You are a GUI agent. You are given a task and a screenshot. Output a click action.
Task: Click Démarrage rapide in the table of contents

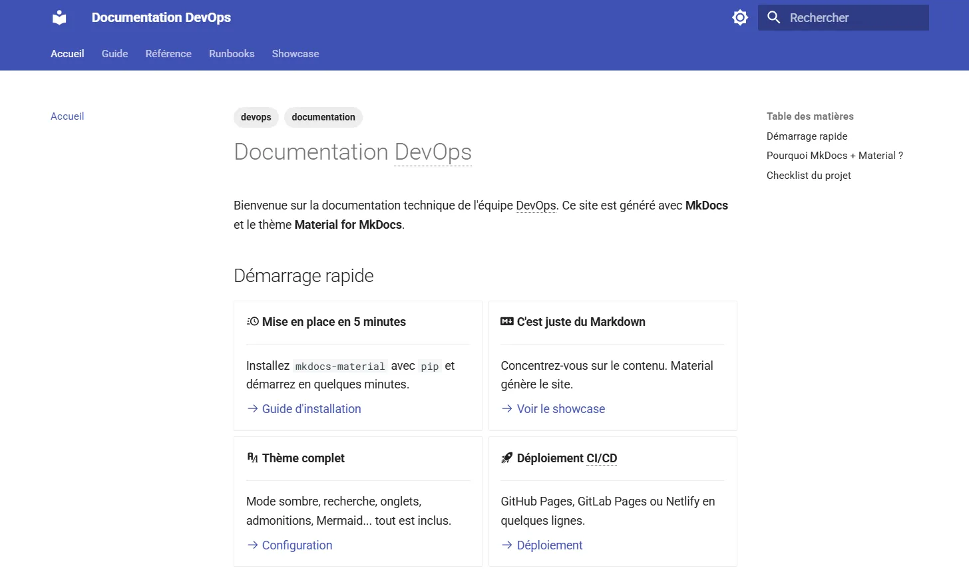click(807, 136)
